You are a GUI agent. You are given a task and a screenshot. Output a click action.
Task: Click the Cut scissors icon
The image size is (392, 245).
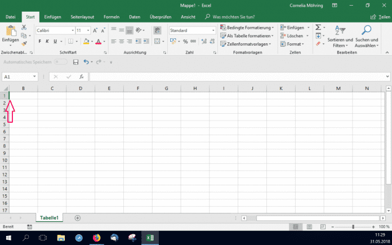24,27
